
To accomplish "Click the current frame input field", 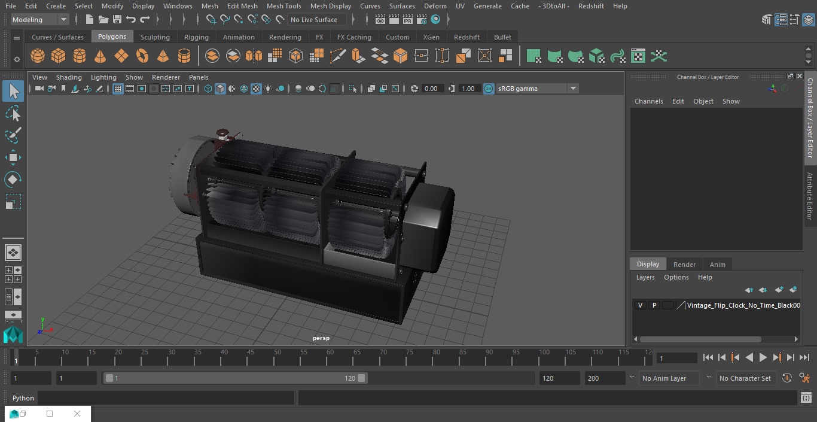I will [677, 358].
